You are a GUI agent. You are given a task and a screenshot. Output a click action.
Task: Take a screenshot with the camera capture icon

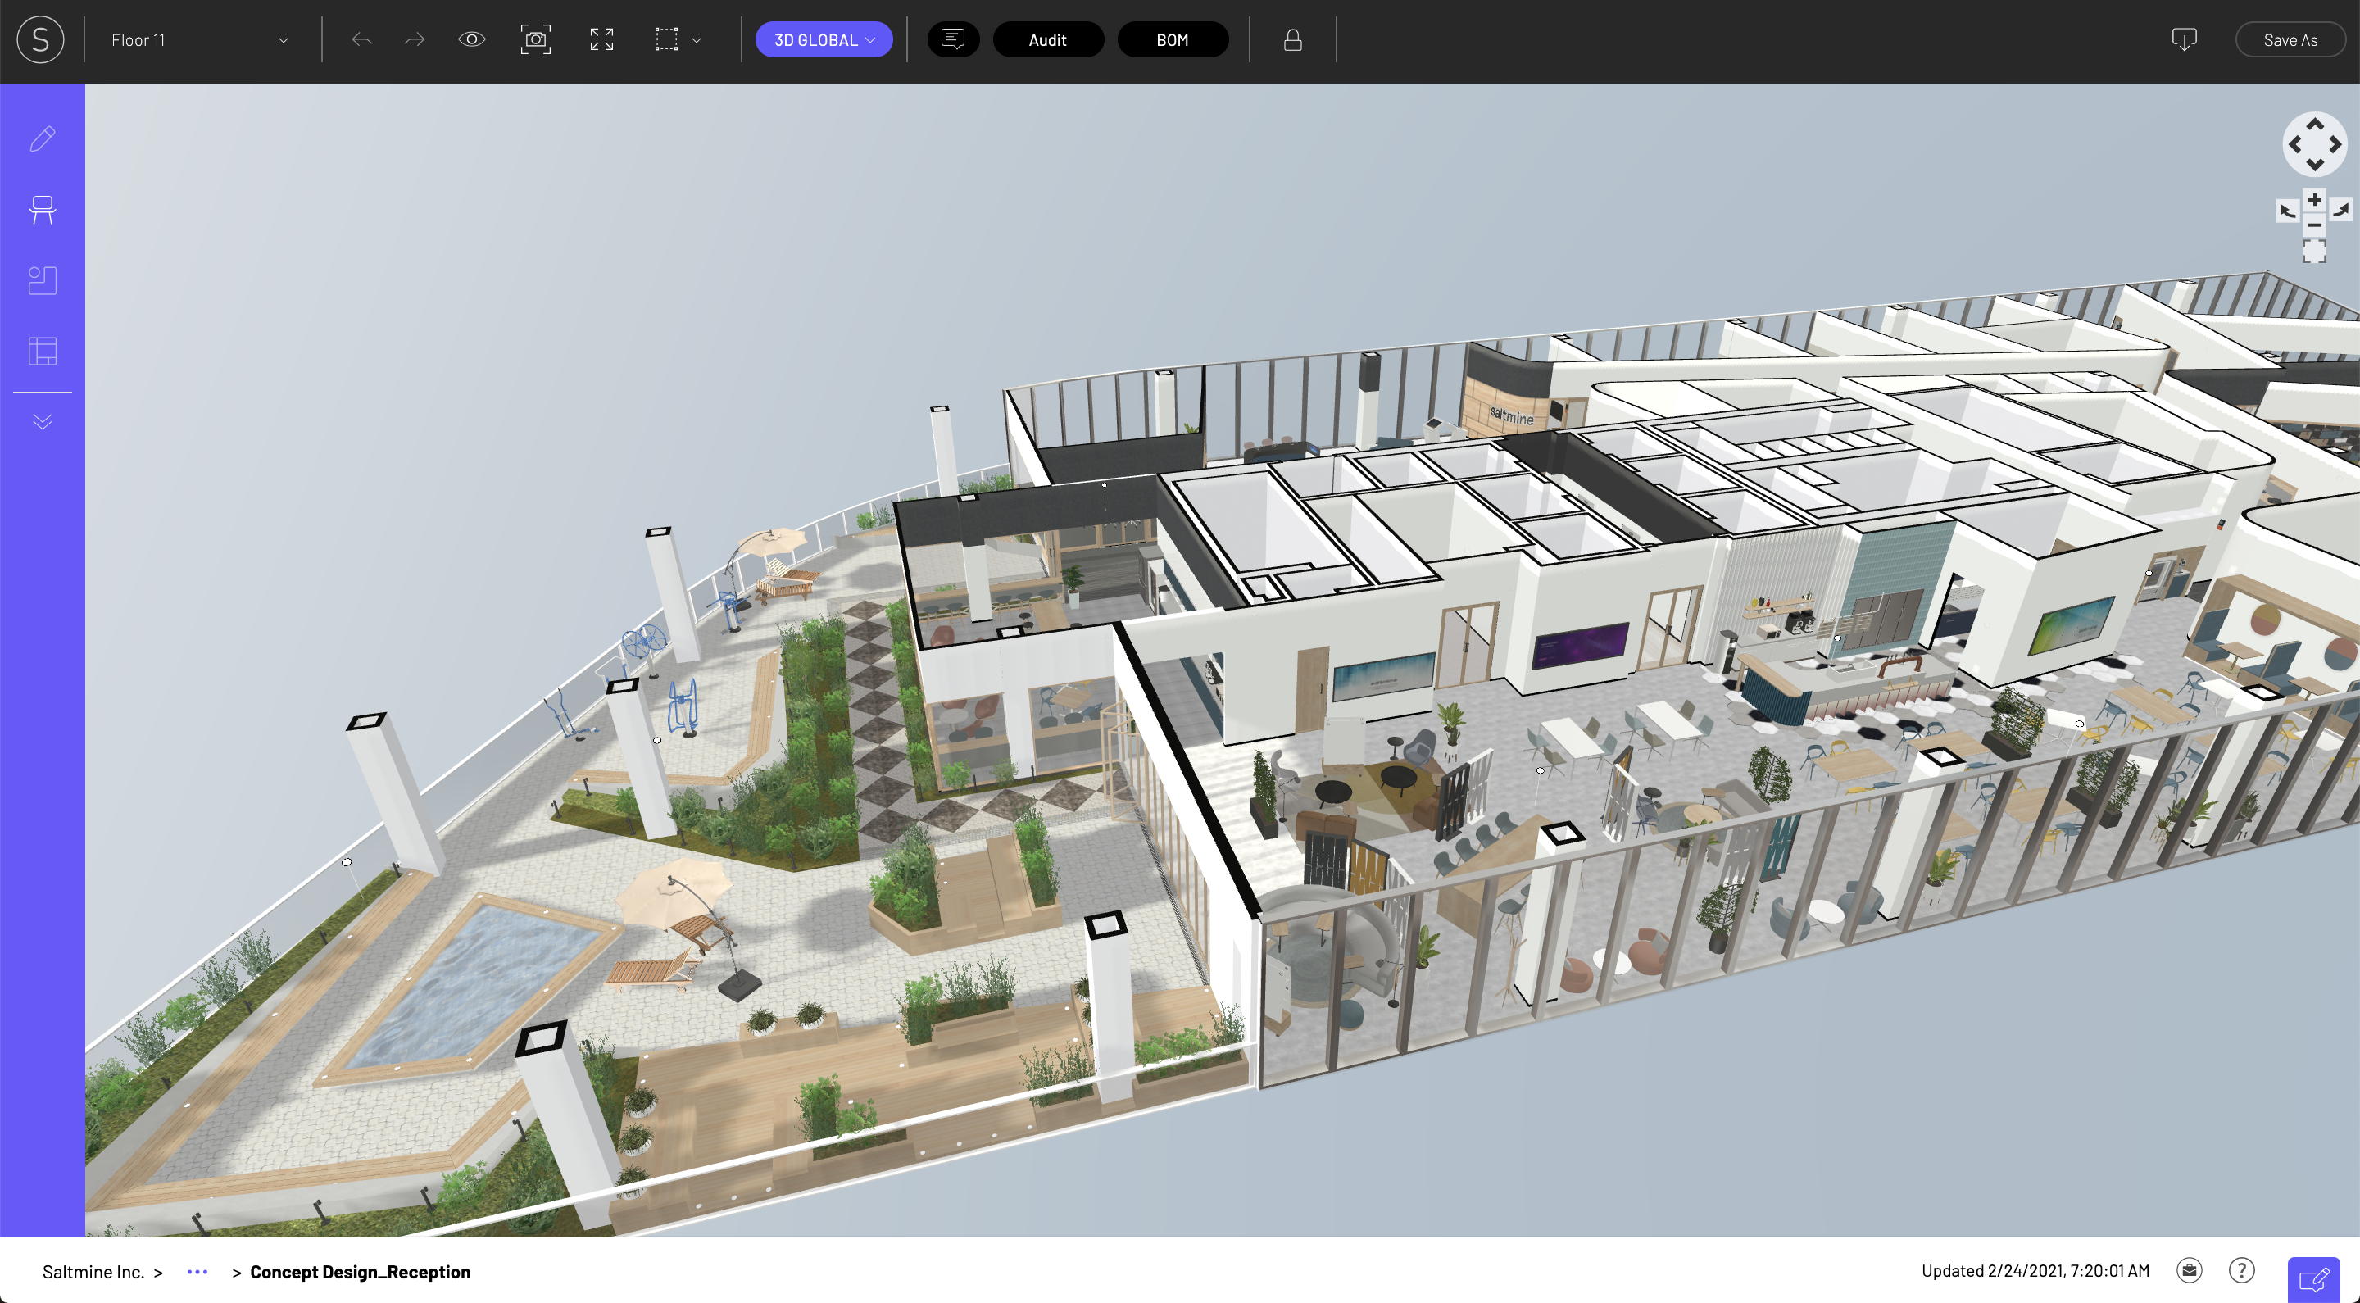[536, 39]
